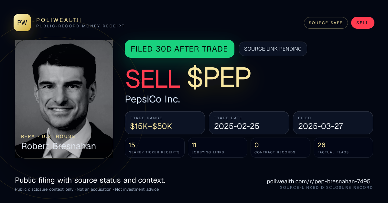Select the FILED 30D AFTER TRADE badge
Viewport: 388px width, 203px height.
[x=179, y=49]
